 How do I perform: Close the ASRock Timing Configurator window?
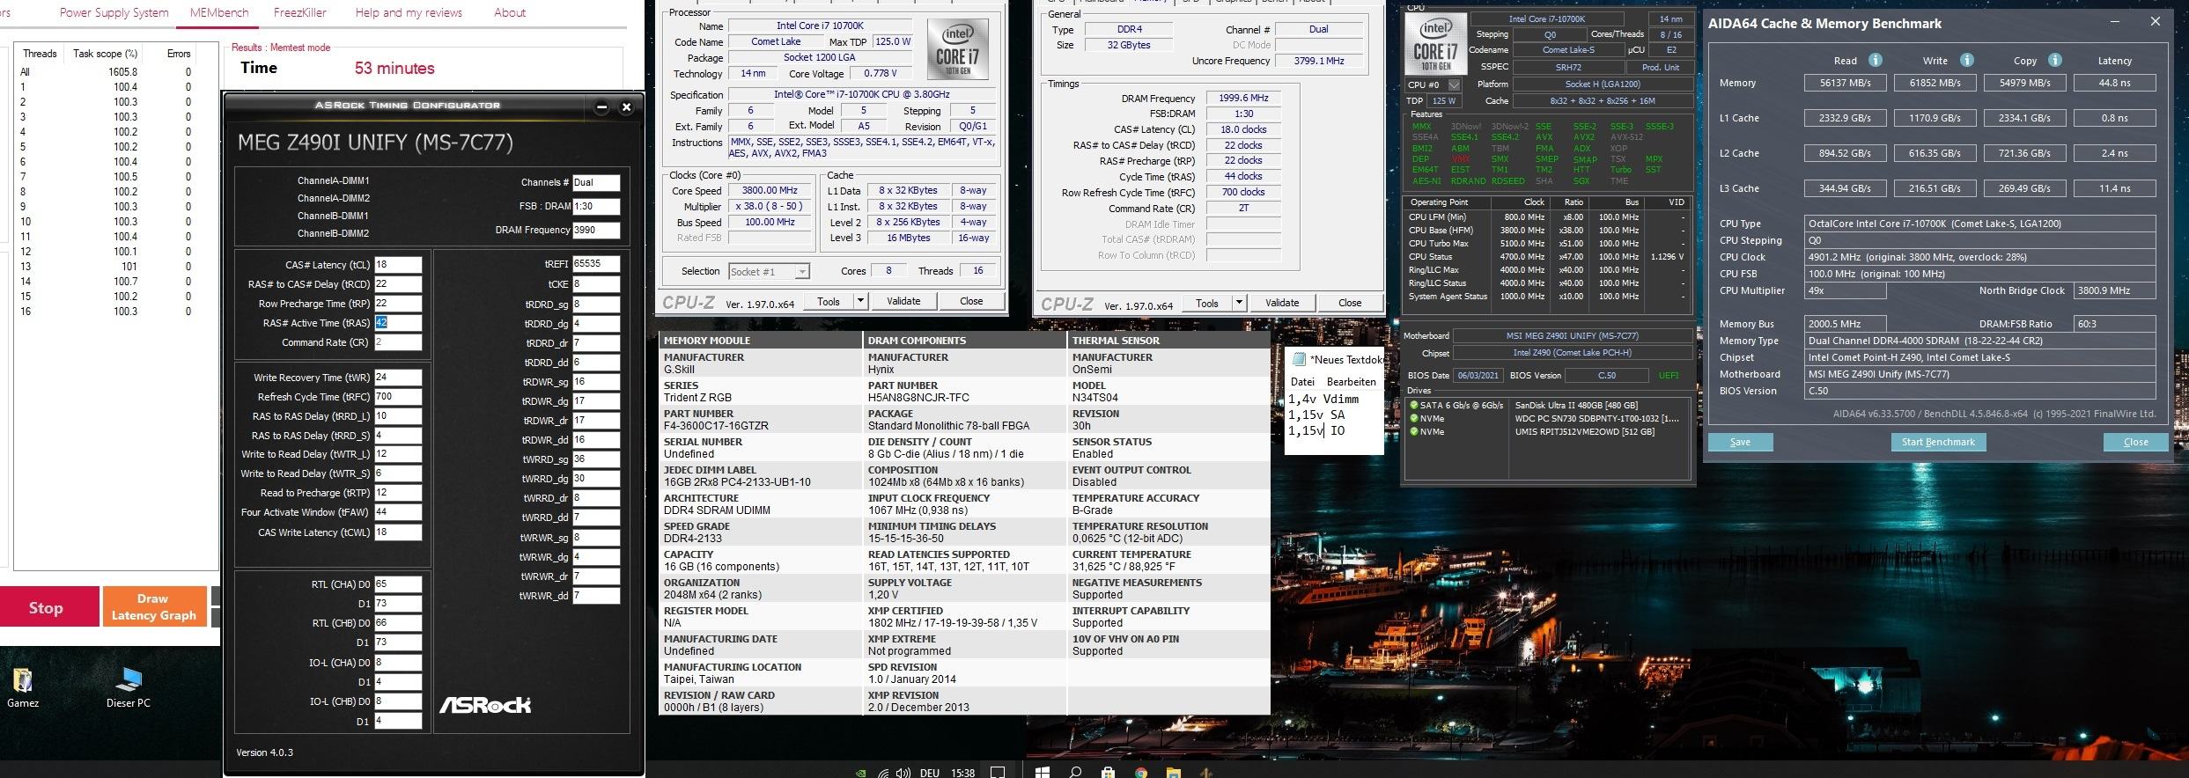click(x=626, y=107)
